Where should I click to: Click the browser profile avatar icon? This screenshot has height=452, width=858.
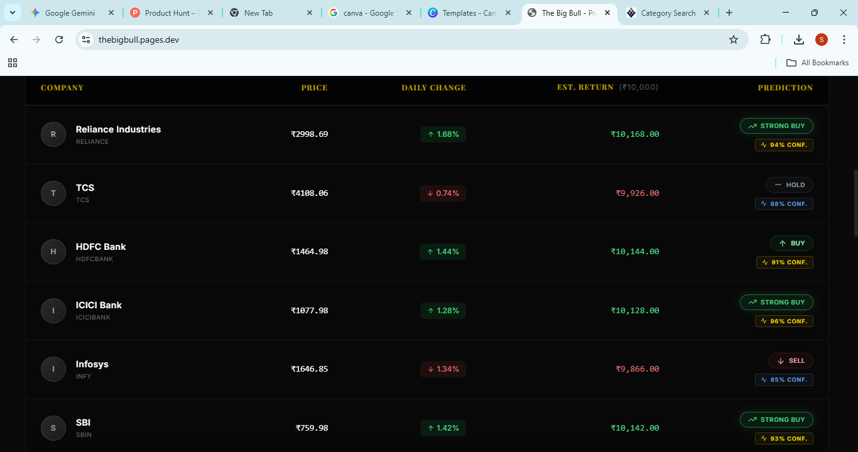click(x=821, y=39)
